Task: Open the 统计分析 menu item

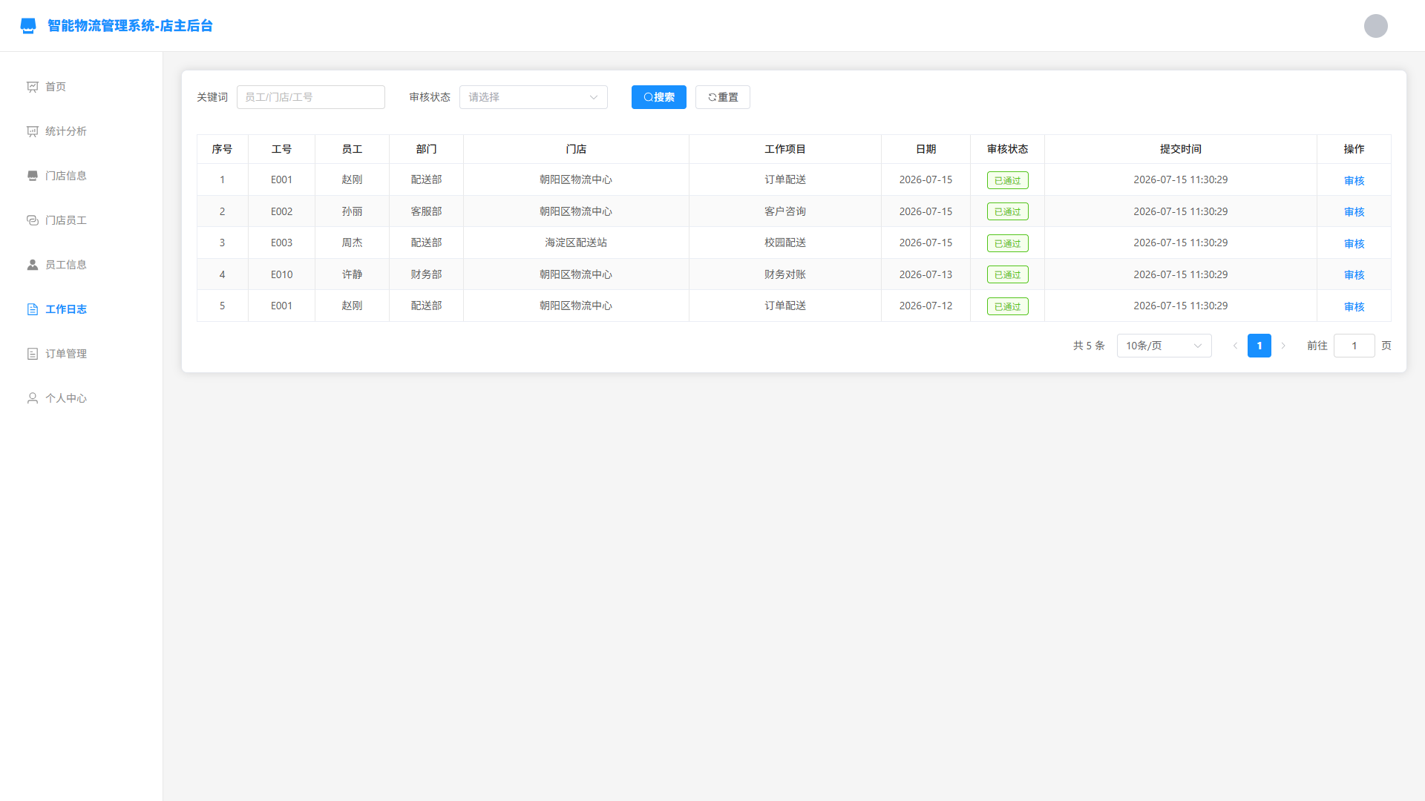Action: (x=81, y=131)
